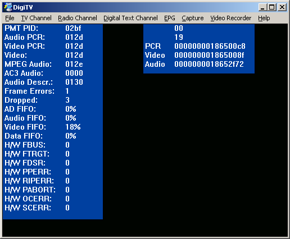Click the Video PCR label
This screenshot has height=239, width=290.
[25, 46]
